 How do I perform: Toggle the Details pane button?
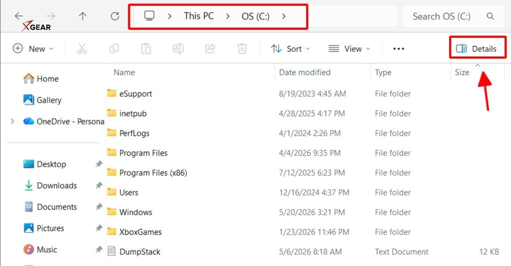[x=477, y=48]
